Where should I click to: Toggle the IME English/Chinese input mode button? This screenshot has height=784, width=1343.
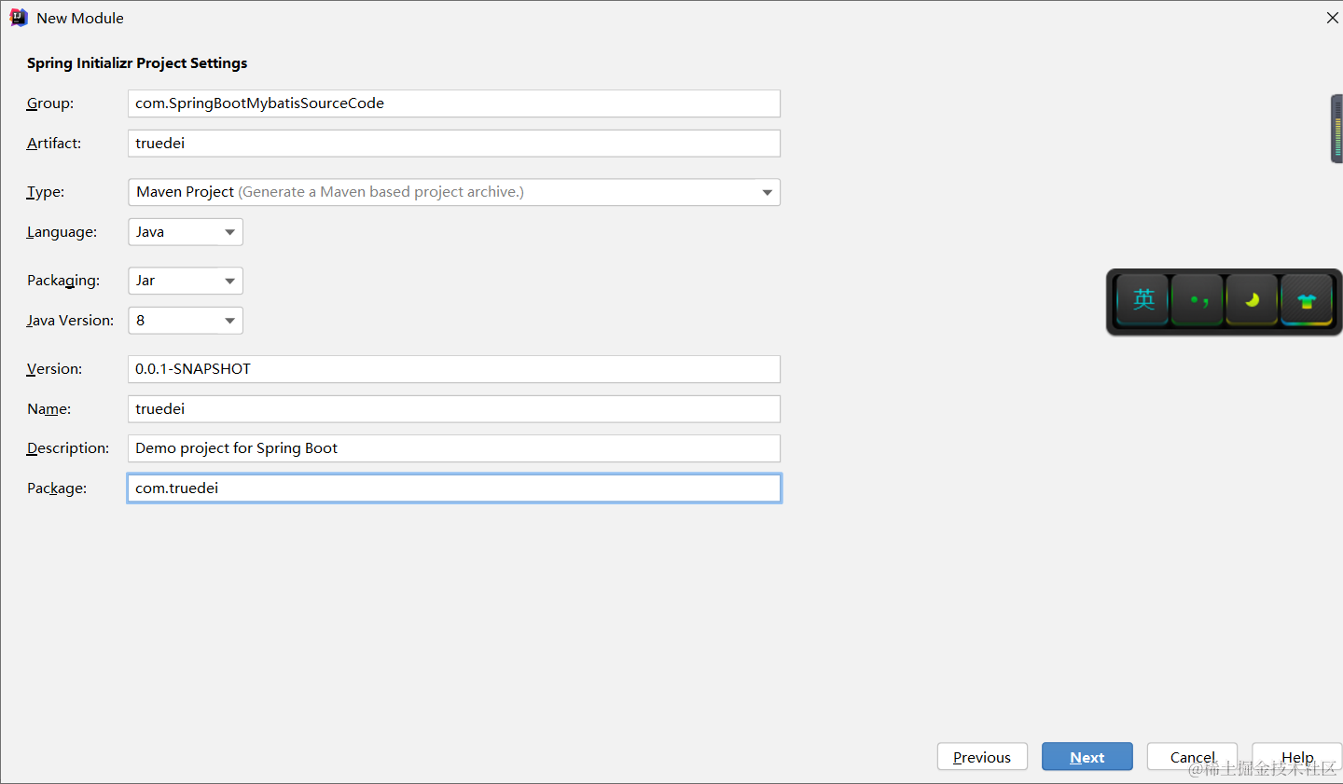[1143, 300]
